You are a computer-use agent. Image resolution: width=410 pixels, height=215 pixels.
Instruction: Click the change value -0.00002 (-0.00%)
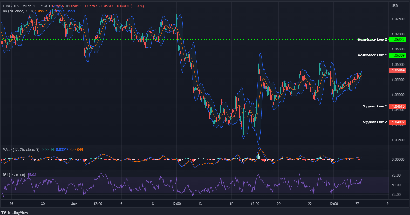[129, 6]
